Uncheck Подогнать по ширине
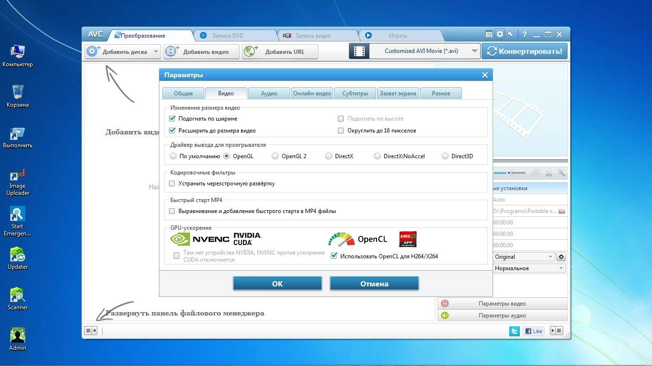Image resolution: width=652 pixels, height=366 pixels. 172,119
